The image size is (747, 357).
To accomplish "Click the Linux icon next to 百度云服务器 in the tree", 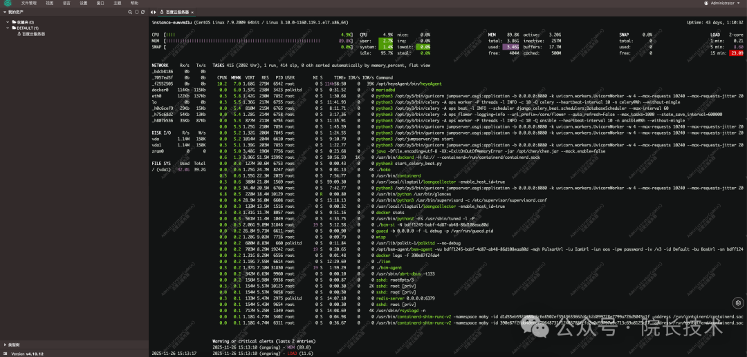I will pos(19,35).
